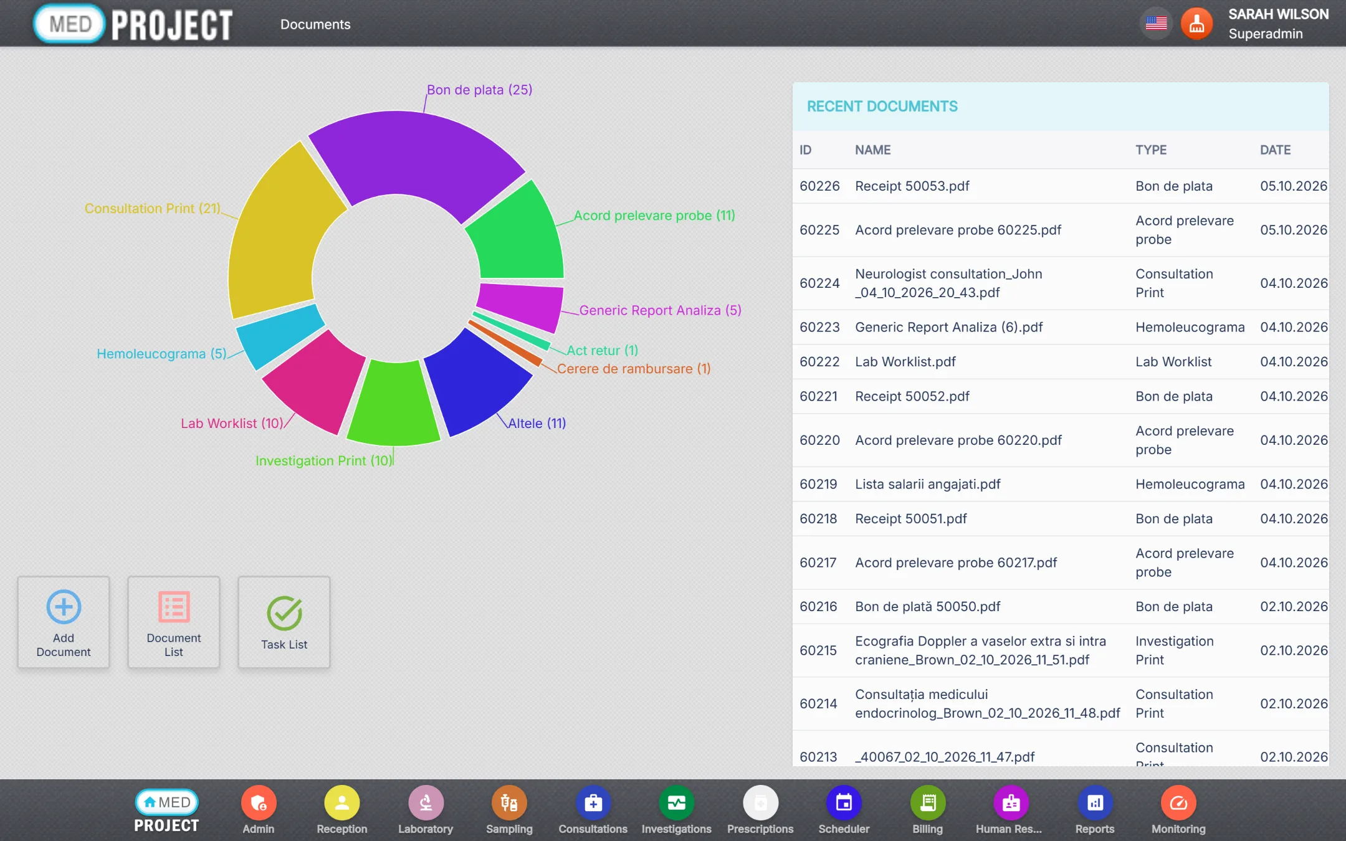Open the Consultations medical bag icon
The image size is (1346, 841).
point(593,803)
